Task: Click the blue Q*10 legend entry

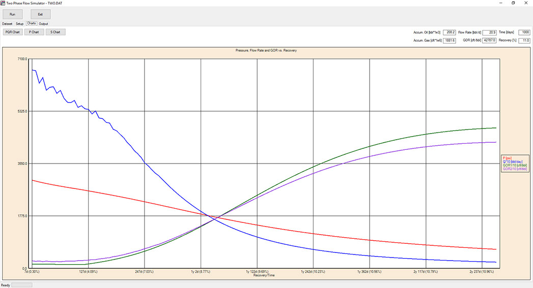Action: tap(512, 162)
